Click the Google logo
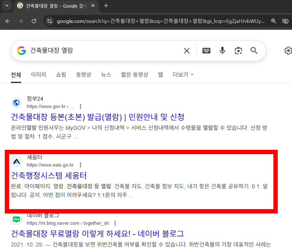Viewport: 292px width, 248px height. tap(22, 51)
